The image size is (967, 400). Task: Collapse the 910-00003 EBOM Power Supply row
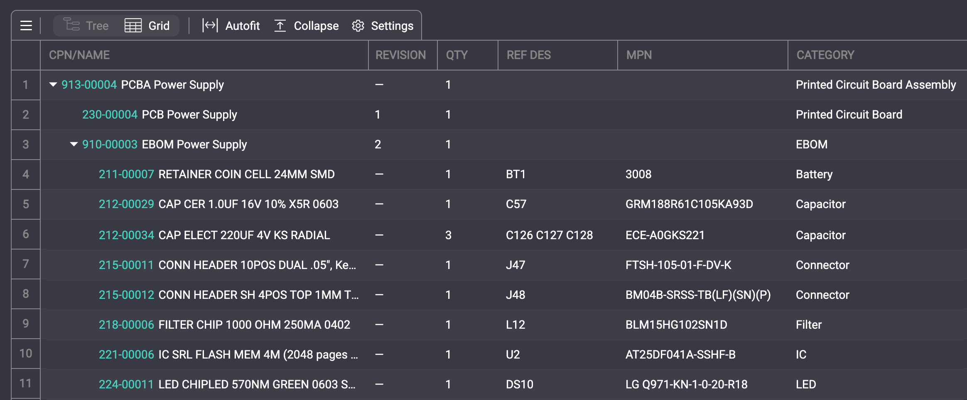74,144
